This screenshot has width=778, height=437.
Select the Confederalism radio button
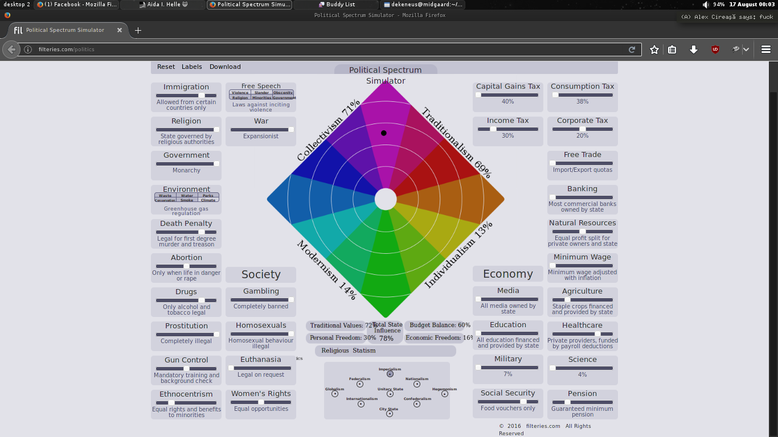tap(417, 404)
